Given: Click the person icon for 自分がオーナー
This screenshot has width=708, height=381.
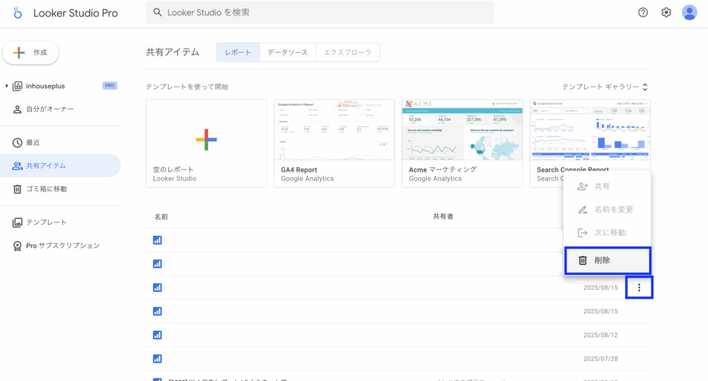Looking at the screenshot, I should coord(17,109).
